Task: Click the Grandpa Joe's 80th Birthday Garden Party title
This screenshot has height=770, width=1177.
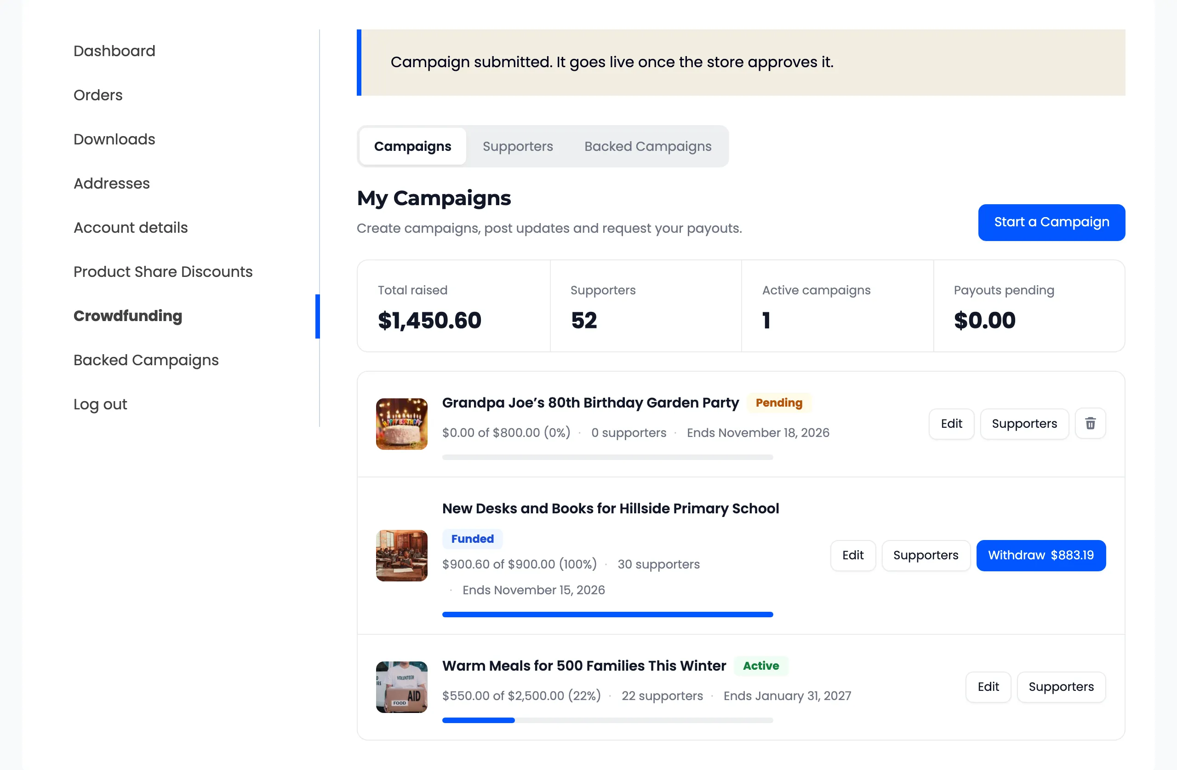Action: (590, 403)
